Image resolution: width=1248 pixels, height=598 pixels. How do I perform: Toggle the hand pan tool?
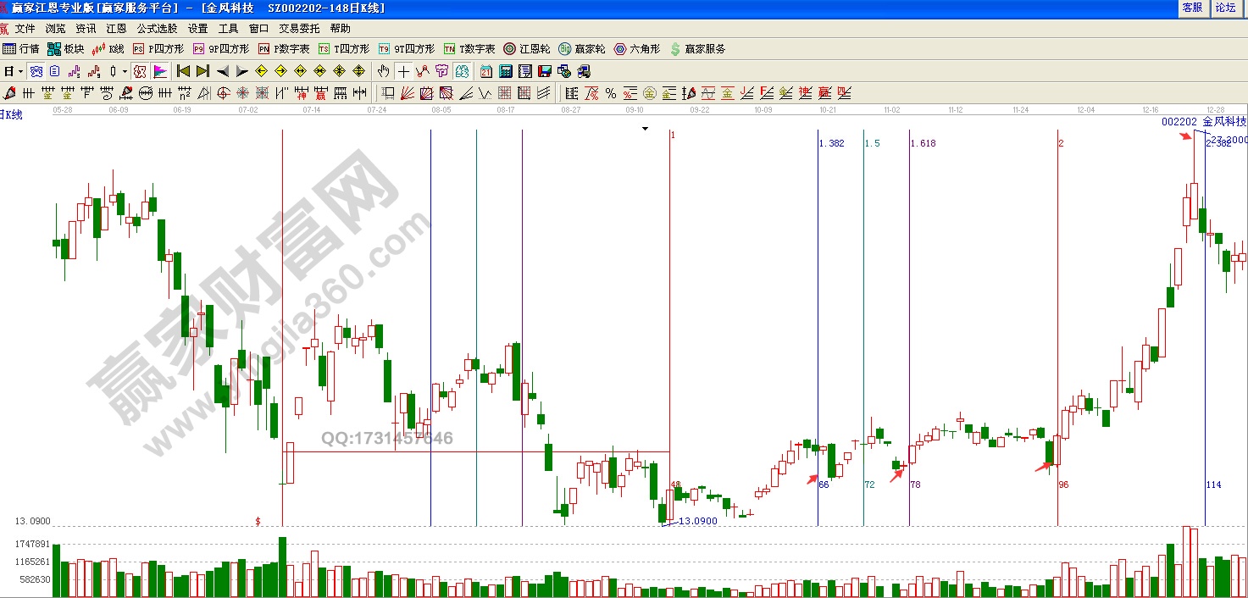pos(384,71)
